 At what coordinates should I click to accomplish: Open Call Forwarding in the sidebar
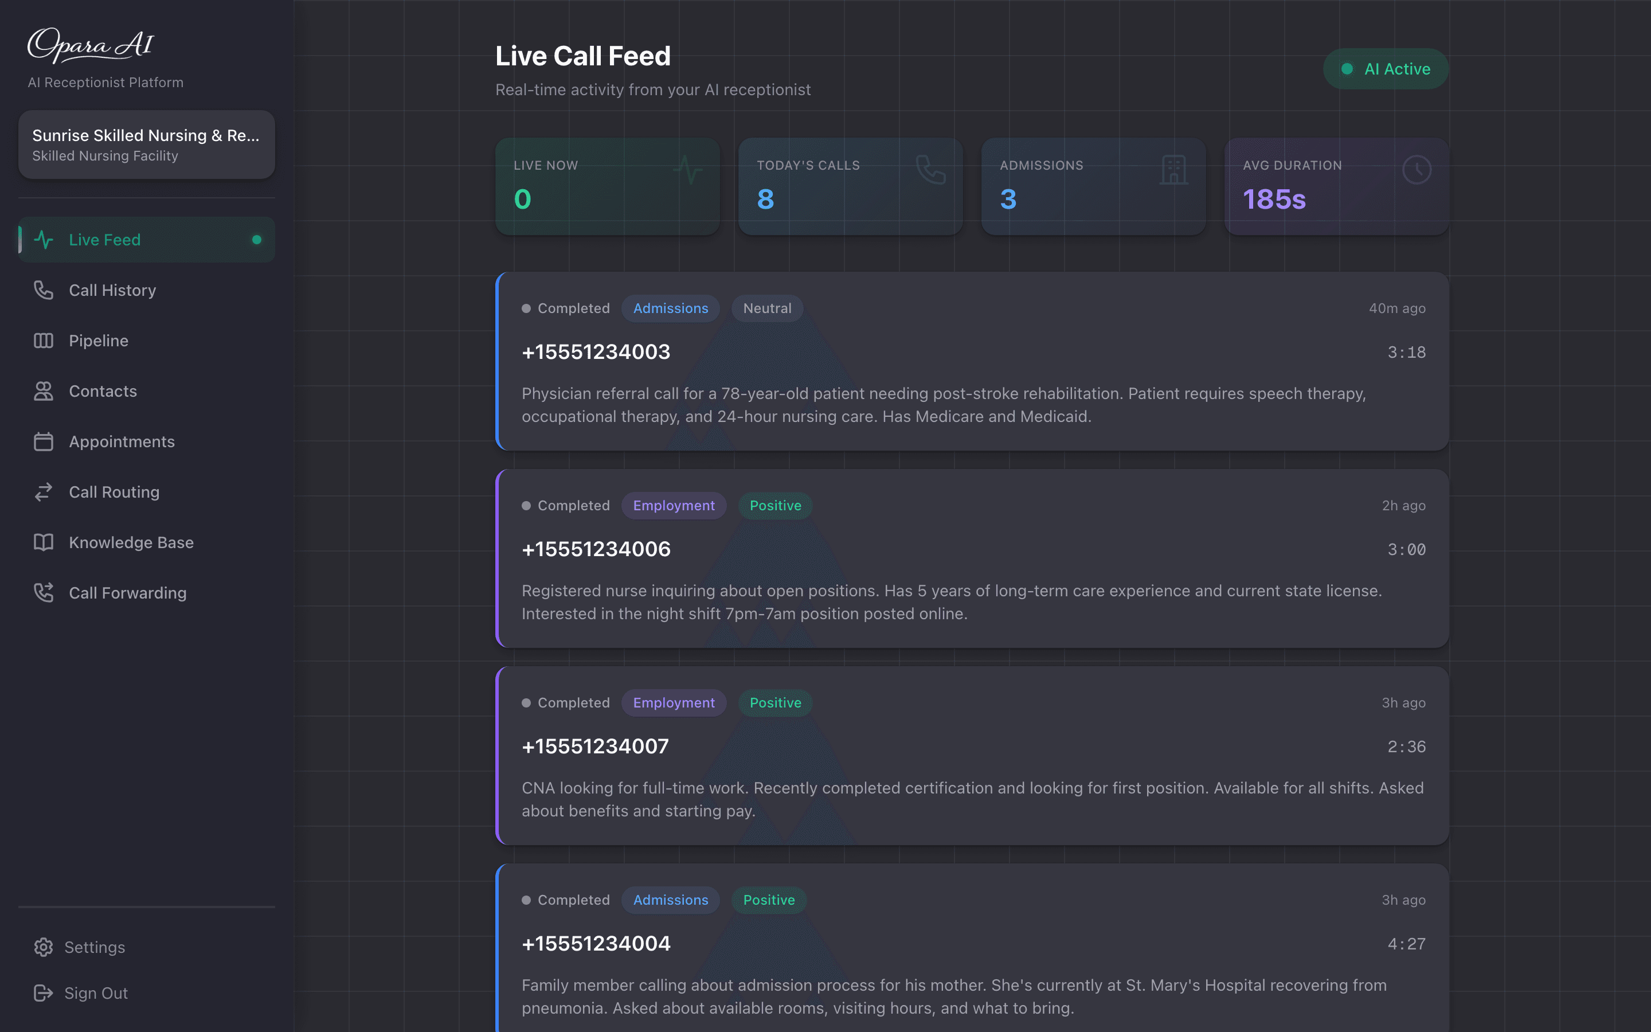click(x=147, y=592)
